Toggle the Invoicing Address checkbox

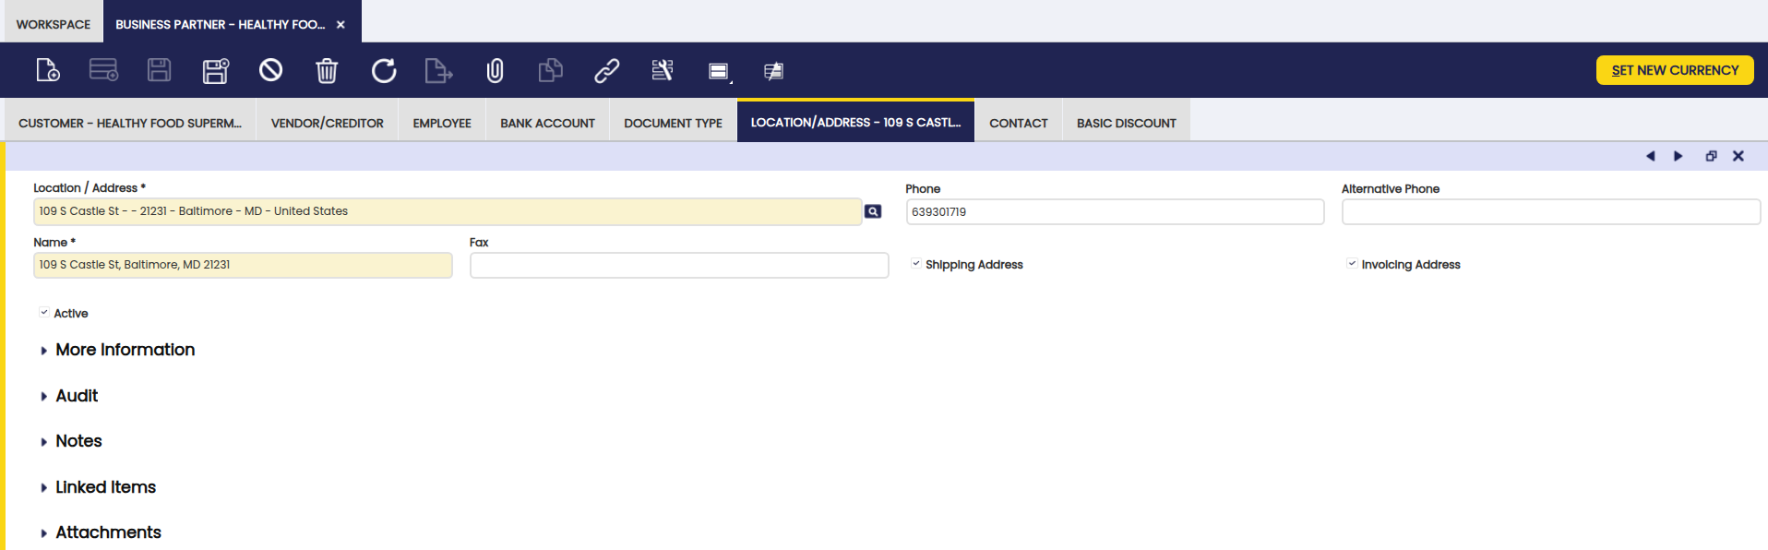[x=1352, y=264]
